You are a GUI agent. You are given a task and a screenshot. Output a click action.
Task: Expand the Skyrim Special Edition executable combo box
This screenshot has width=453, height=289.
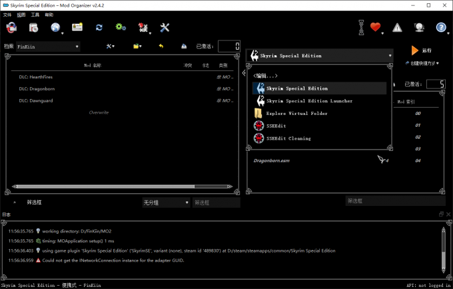pos(319,56)
